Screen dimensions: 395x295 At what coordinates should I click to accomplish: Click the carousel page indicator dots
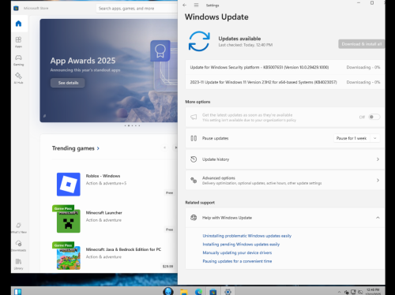132,125
